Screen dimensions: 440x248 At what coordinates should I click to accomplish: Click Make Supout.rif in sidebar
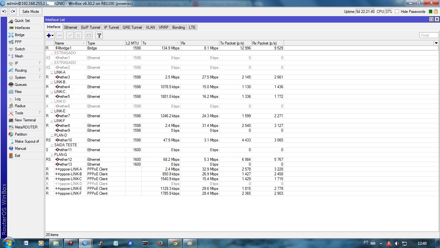25,141
